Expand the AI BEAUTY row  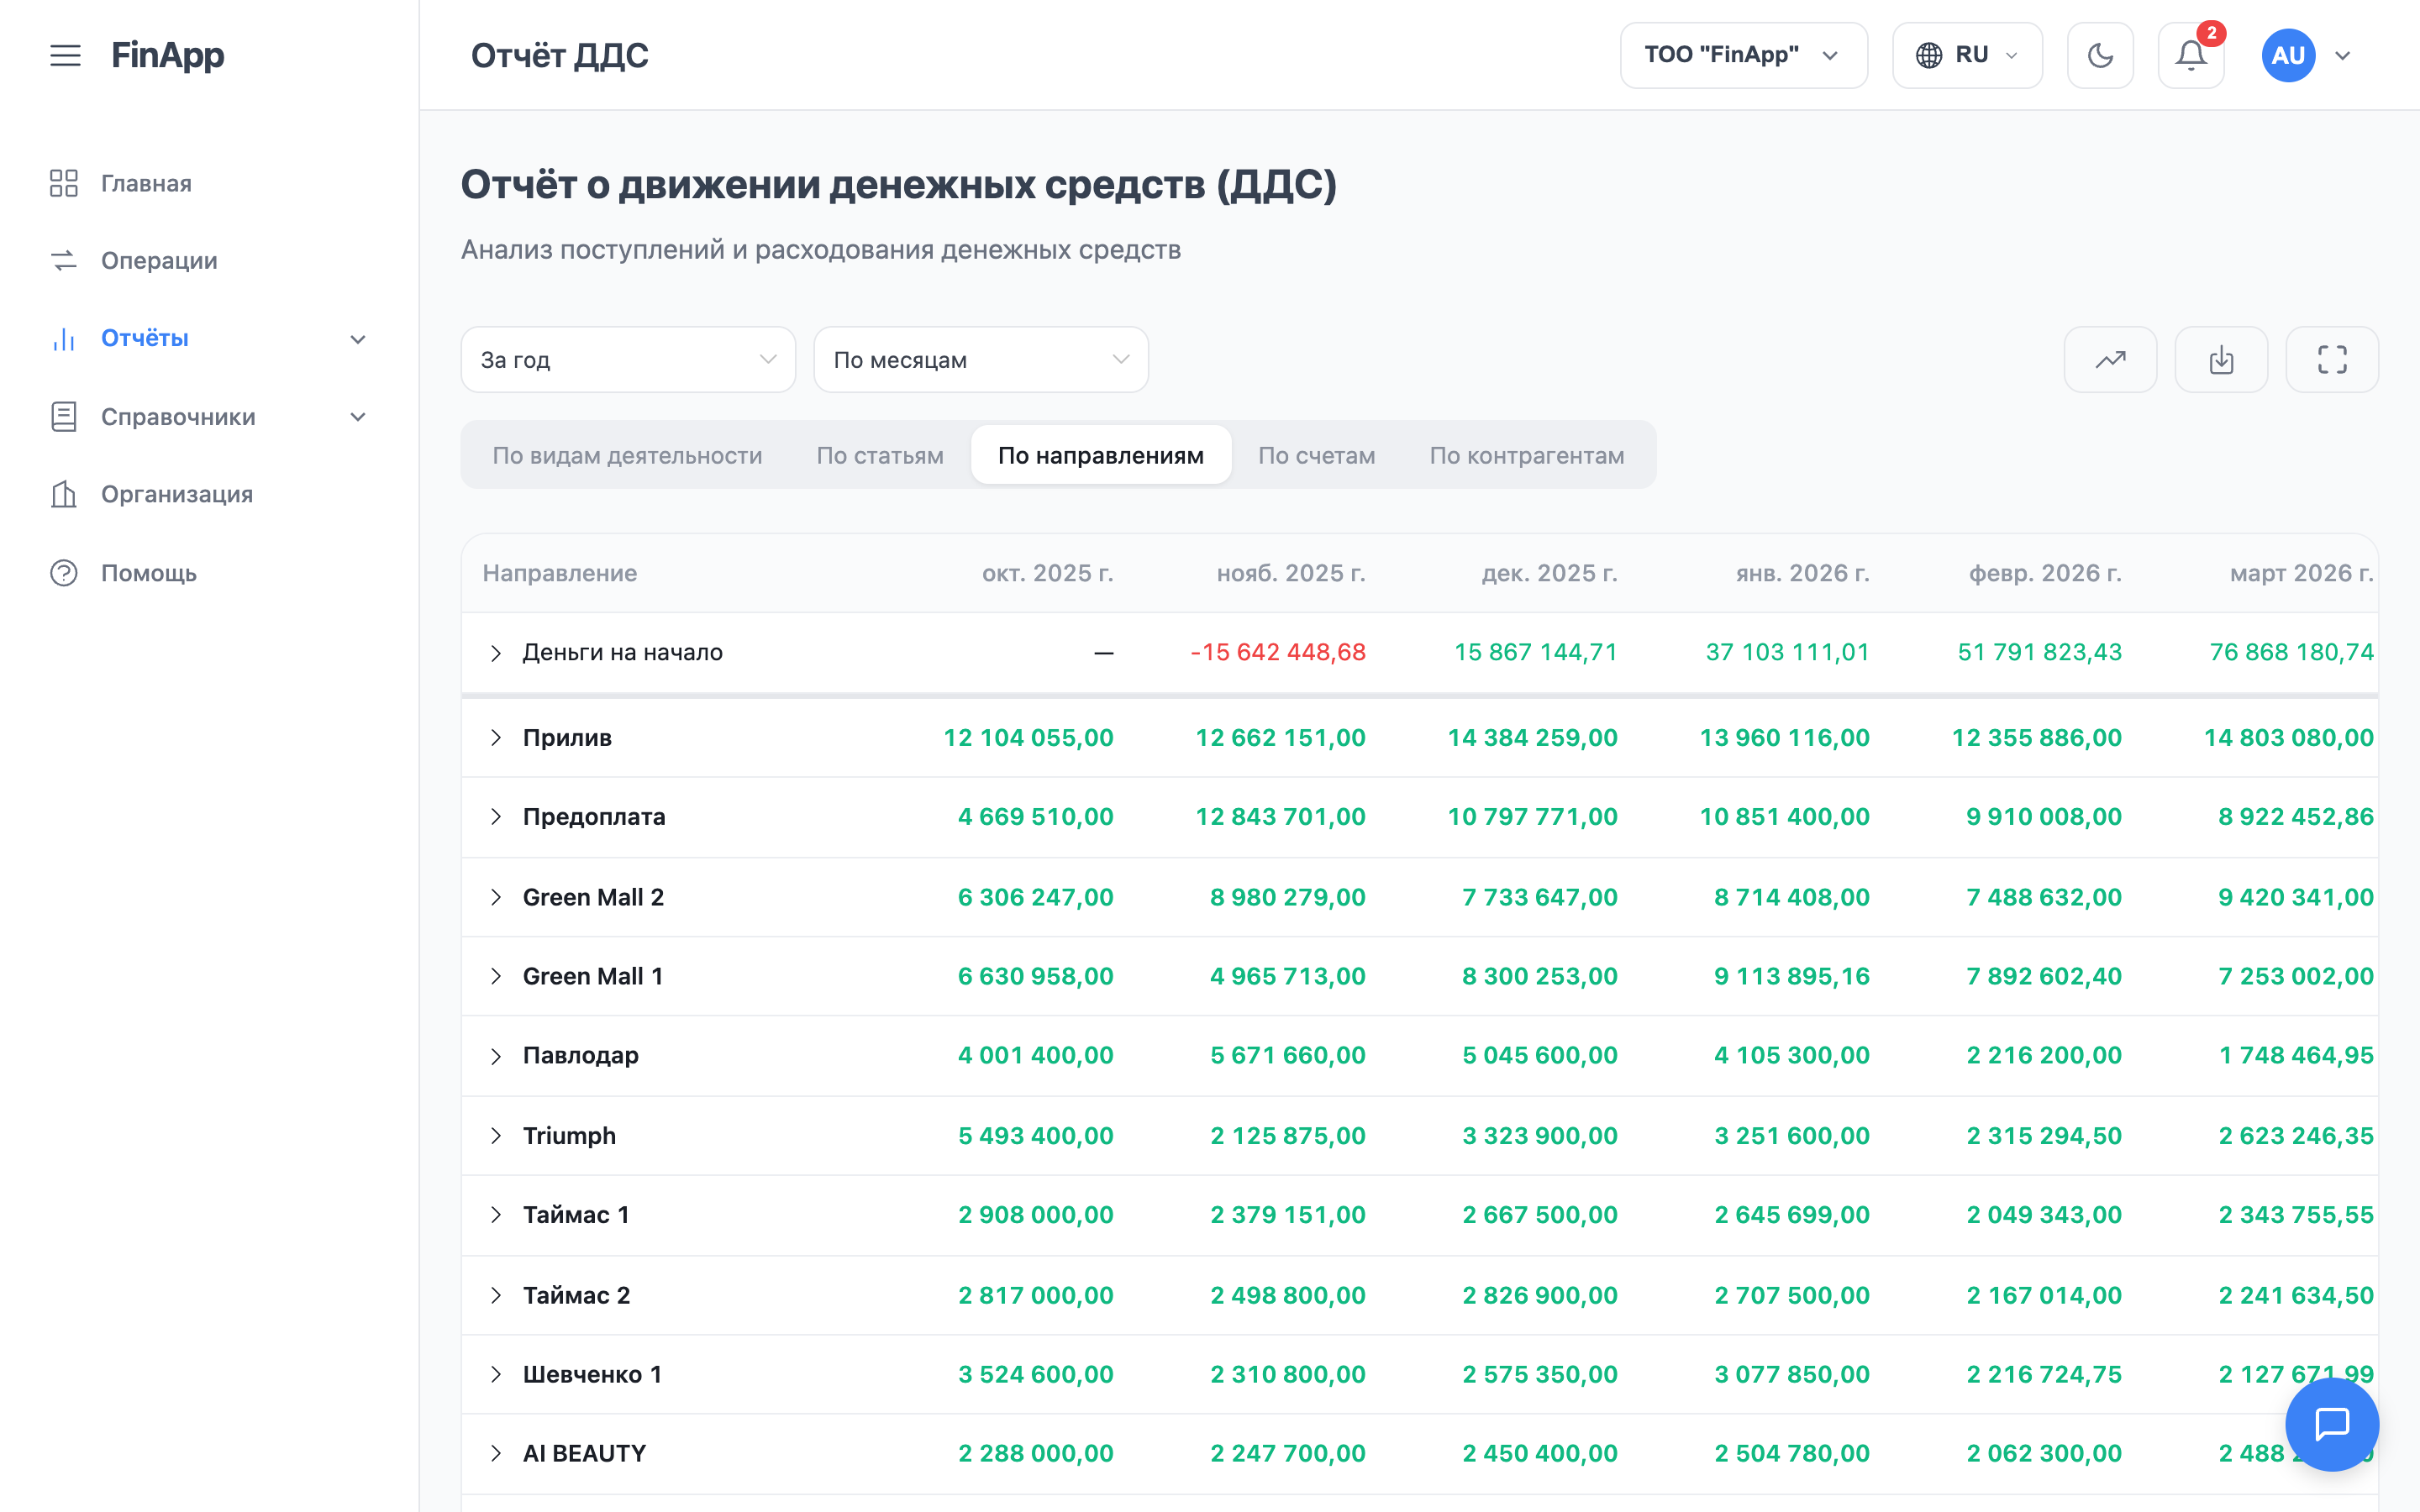coord(496,1453)
